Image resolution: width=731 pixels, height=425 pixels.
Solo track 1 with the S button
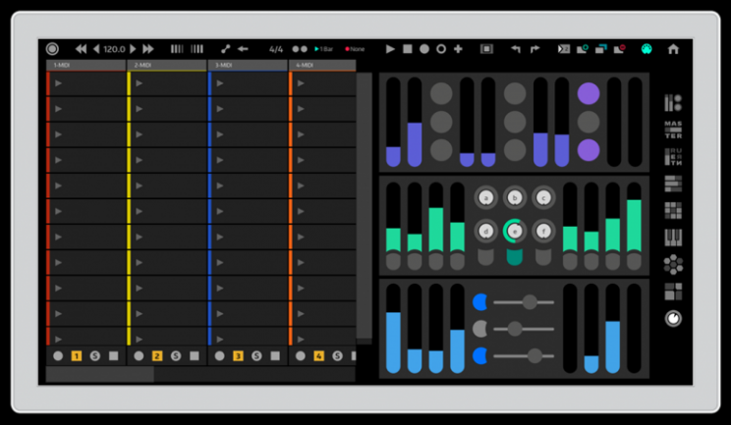click(95, 356)
